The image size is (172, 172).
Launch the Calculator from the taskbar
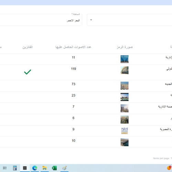pyautogui.click(x=15, y=168)
